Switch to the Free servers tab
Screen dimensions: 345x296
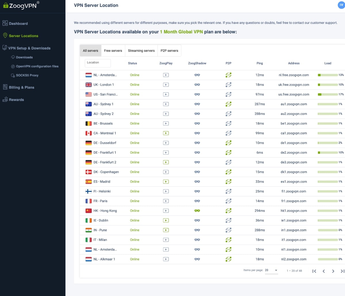pos(113,51)
